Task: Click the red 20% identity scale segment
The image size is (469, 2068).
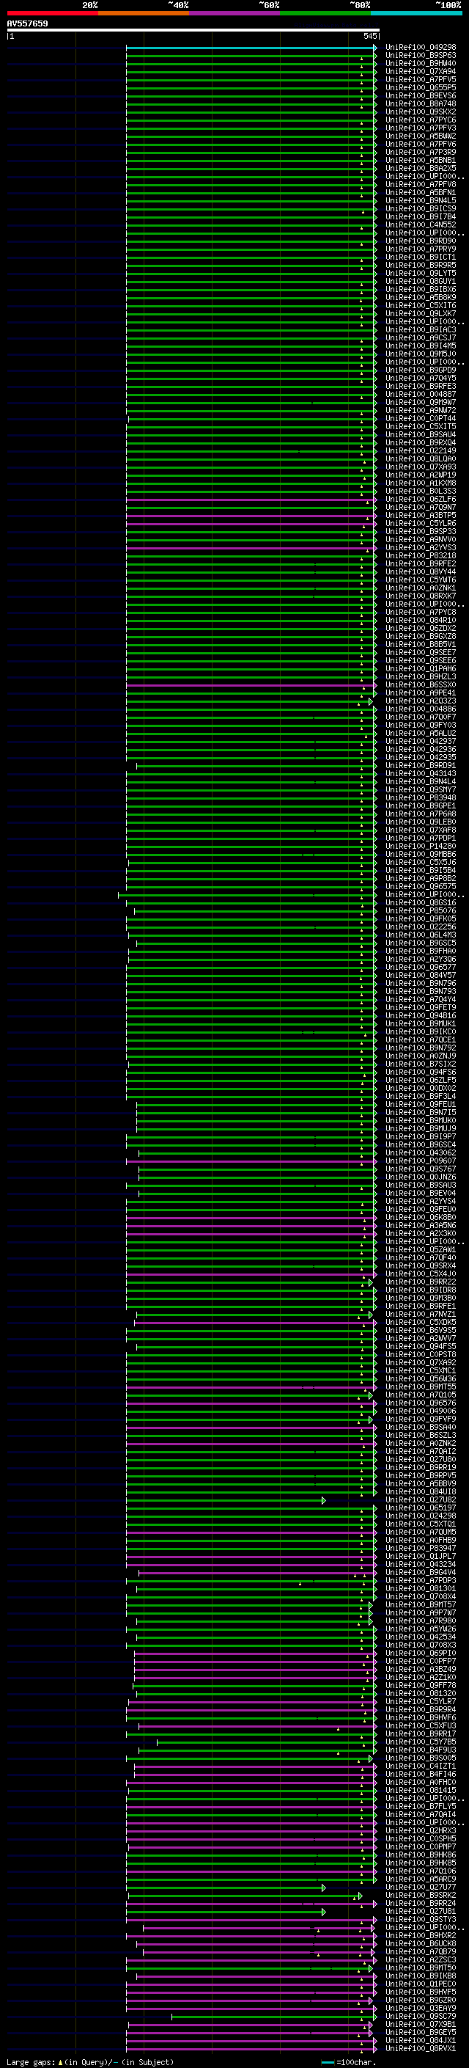Action: pos(52,13)
